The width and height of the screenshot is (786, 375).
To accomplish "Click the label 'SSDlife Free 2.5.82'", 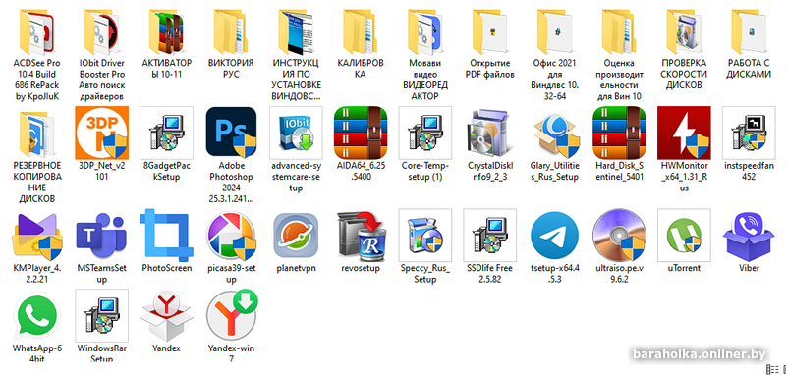I will pos(489,273).
